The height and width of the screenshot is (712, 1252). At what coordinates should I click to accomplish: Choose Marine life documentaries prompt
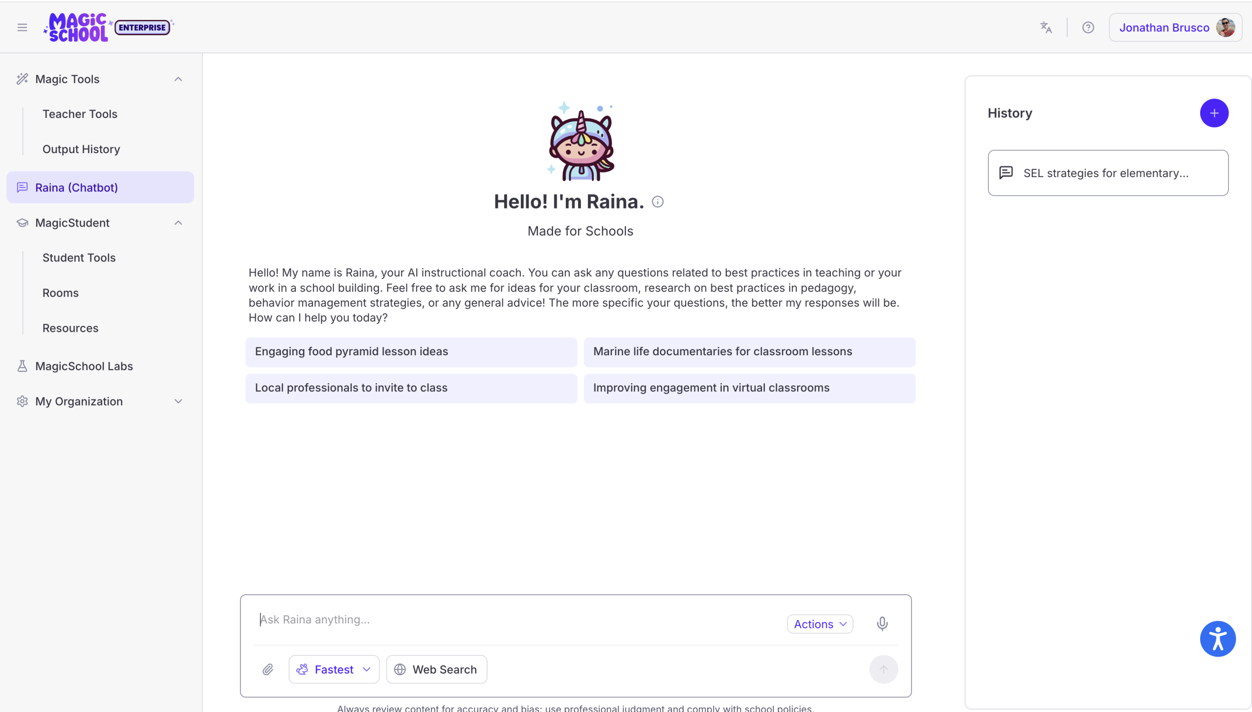[749, 352]
